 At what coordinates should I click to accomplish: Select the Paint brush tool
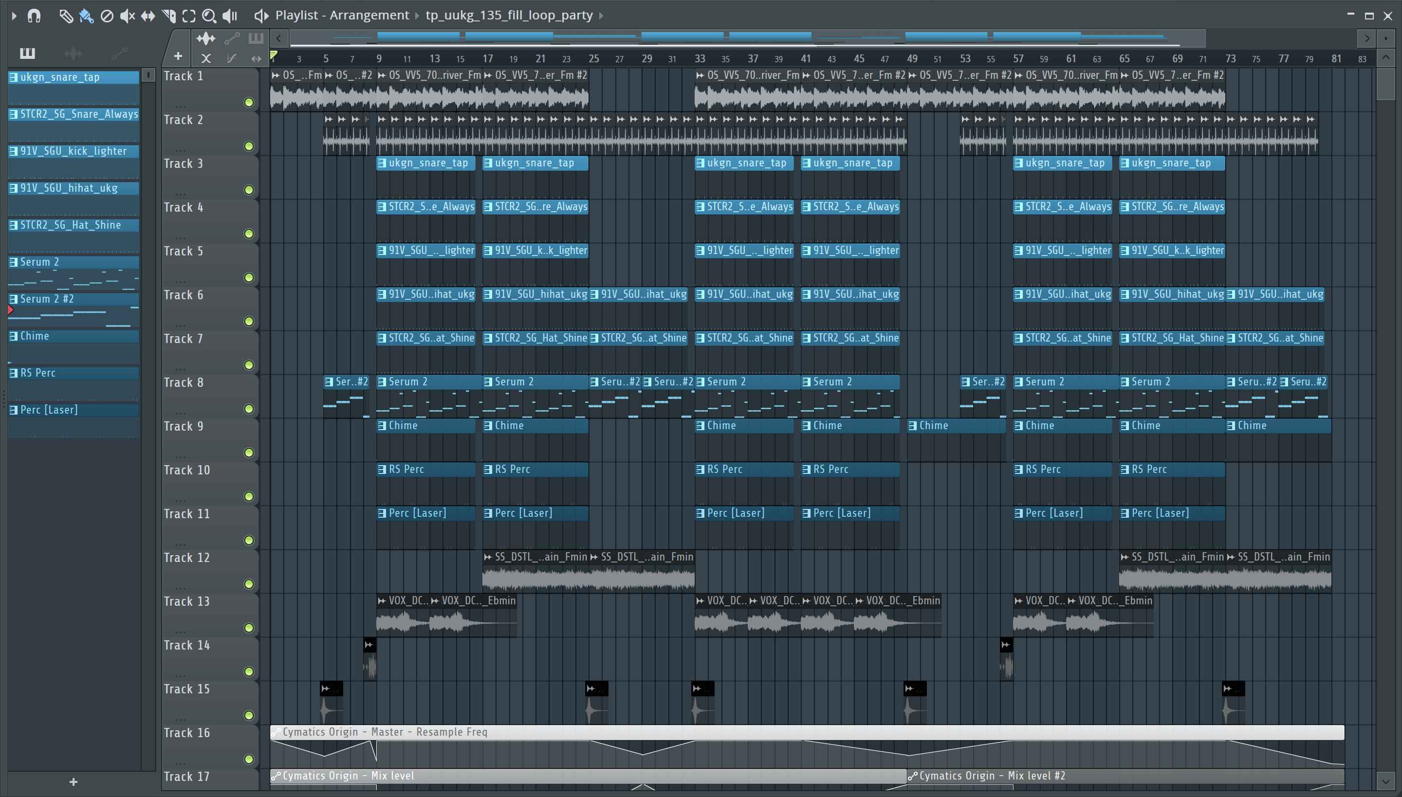[x=86, y=16]
